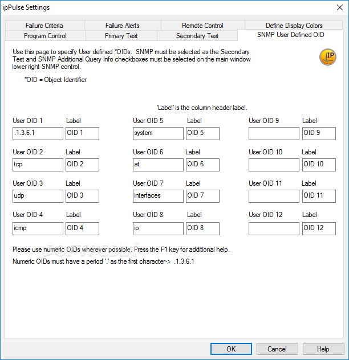The width and height of the screenshot is (349, 360).
Task: Click the Label field showing OID 4
Action: point(82,228)
